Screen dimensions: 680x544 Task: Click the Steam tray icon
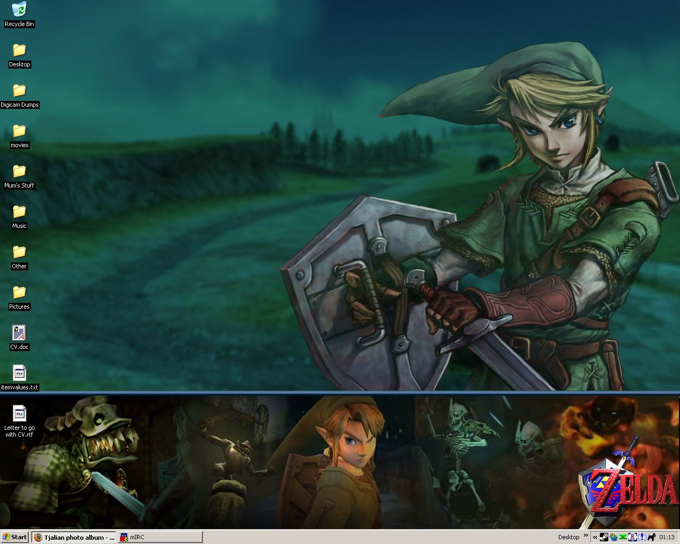[604, 537]
